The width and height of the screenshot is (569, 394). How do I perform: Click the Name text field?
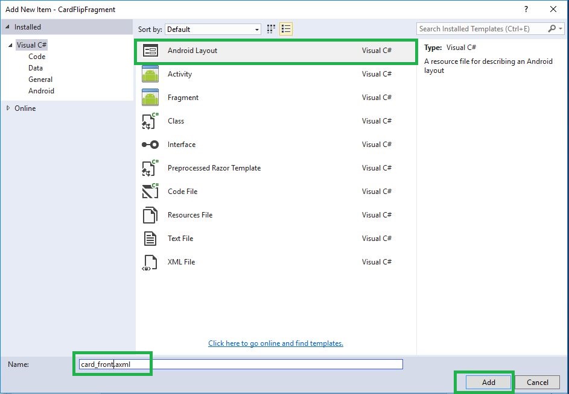241,364
